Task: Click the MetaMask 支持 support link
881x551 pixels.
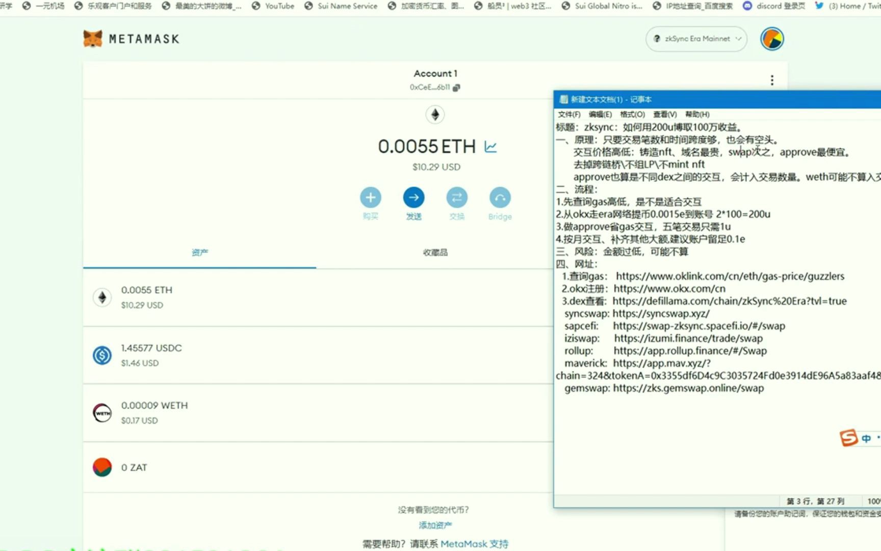Action: pyautogui.click(x=474, y=544)
